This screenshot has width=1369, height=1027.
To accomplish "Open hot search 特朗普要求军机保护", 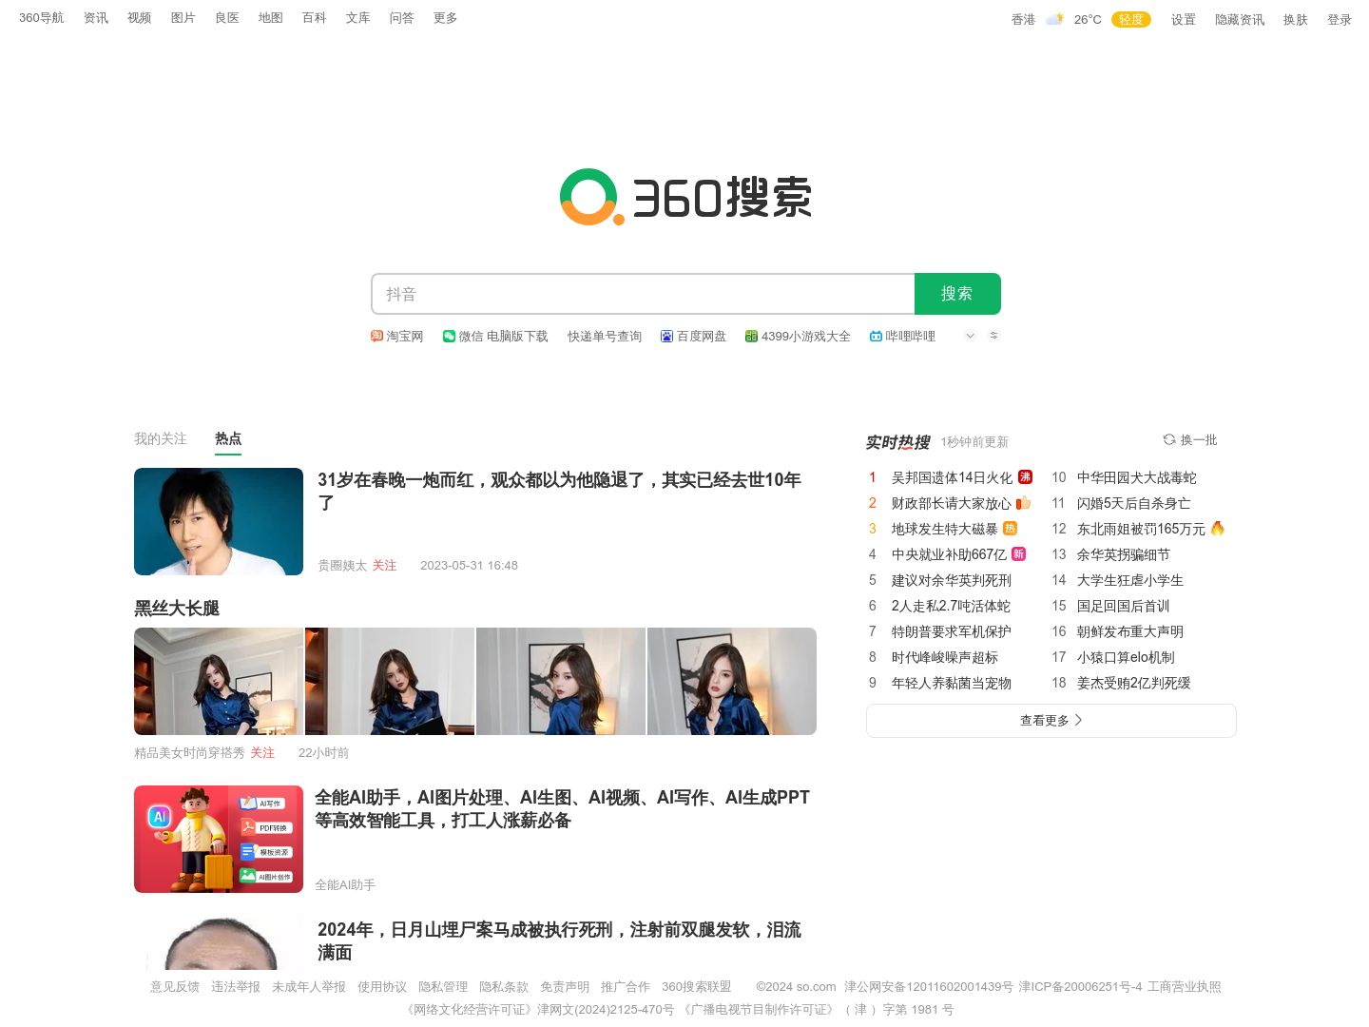I will point(952,631).
